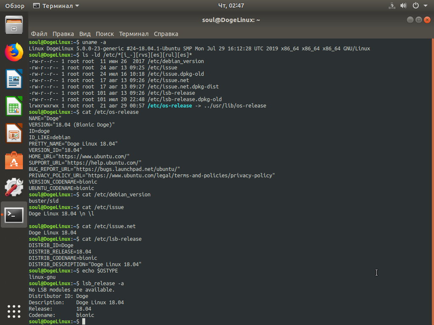434x325 pixels.
Task: Open the Терминал menu in the menu bar
Action: 134,34
